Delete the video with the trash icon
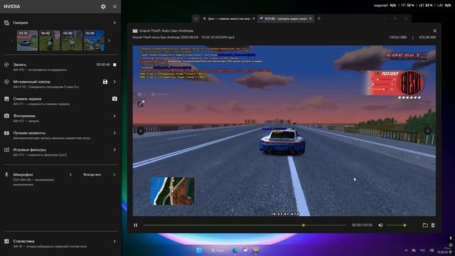This screenshot has width=455, height=256. 433,225
